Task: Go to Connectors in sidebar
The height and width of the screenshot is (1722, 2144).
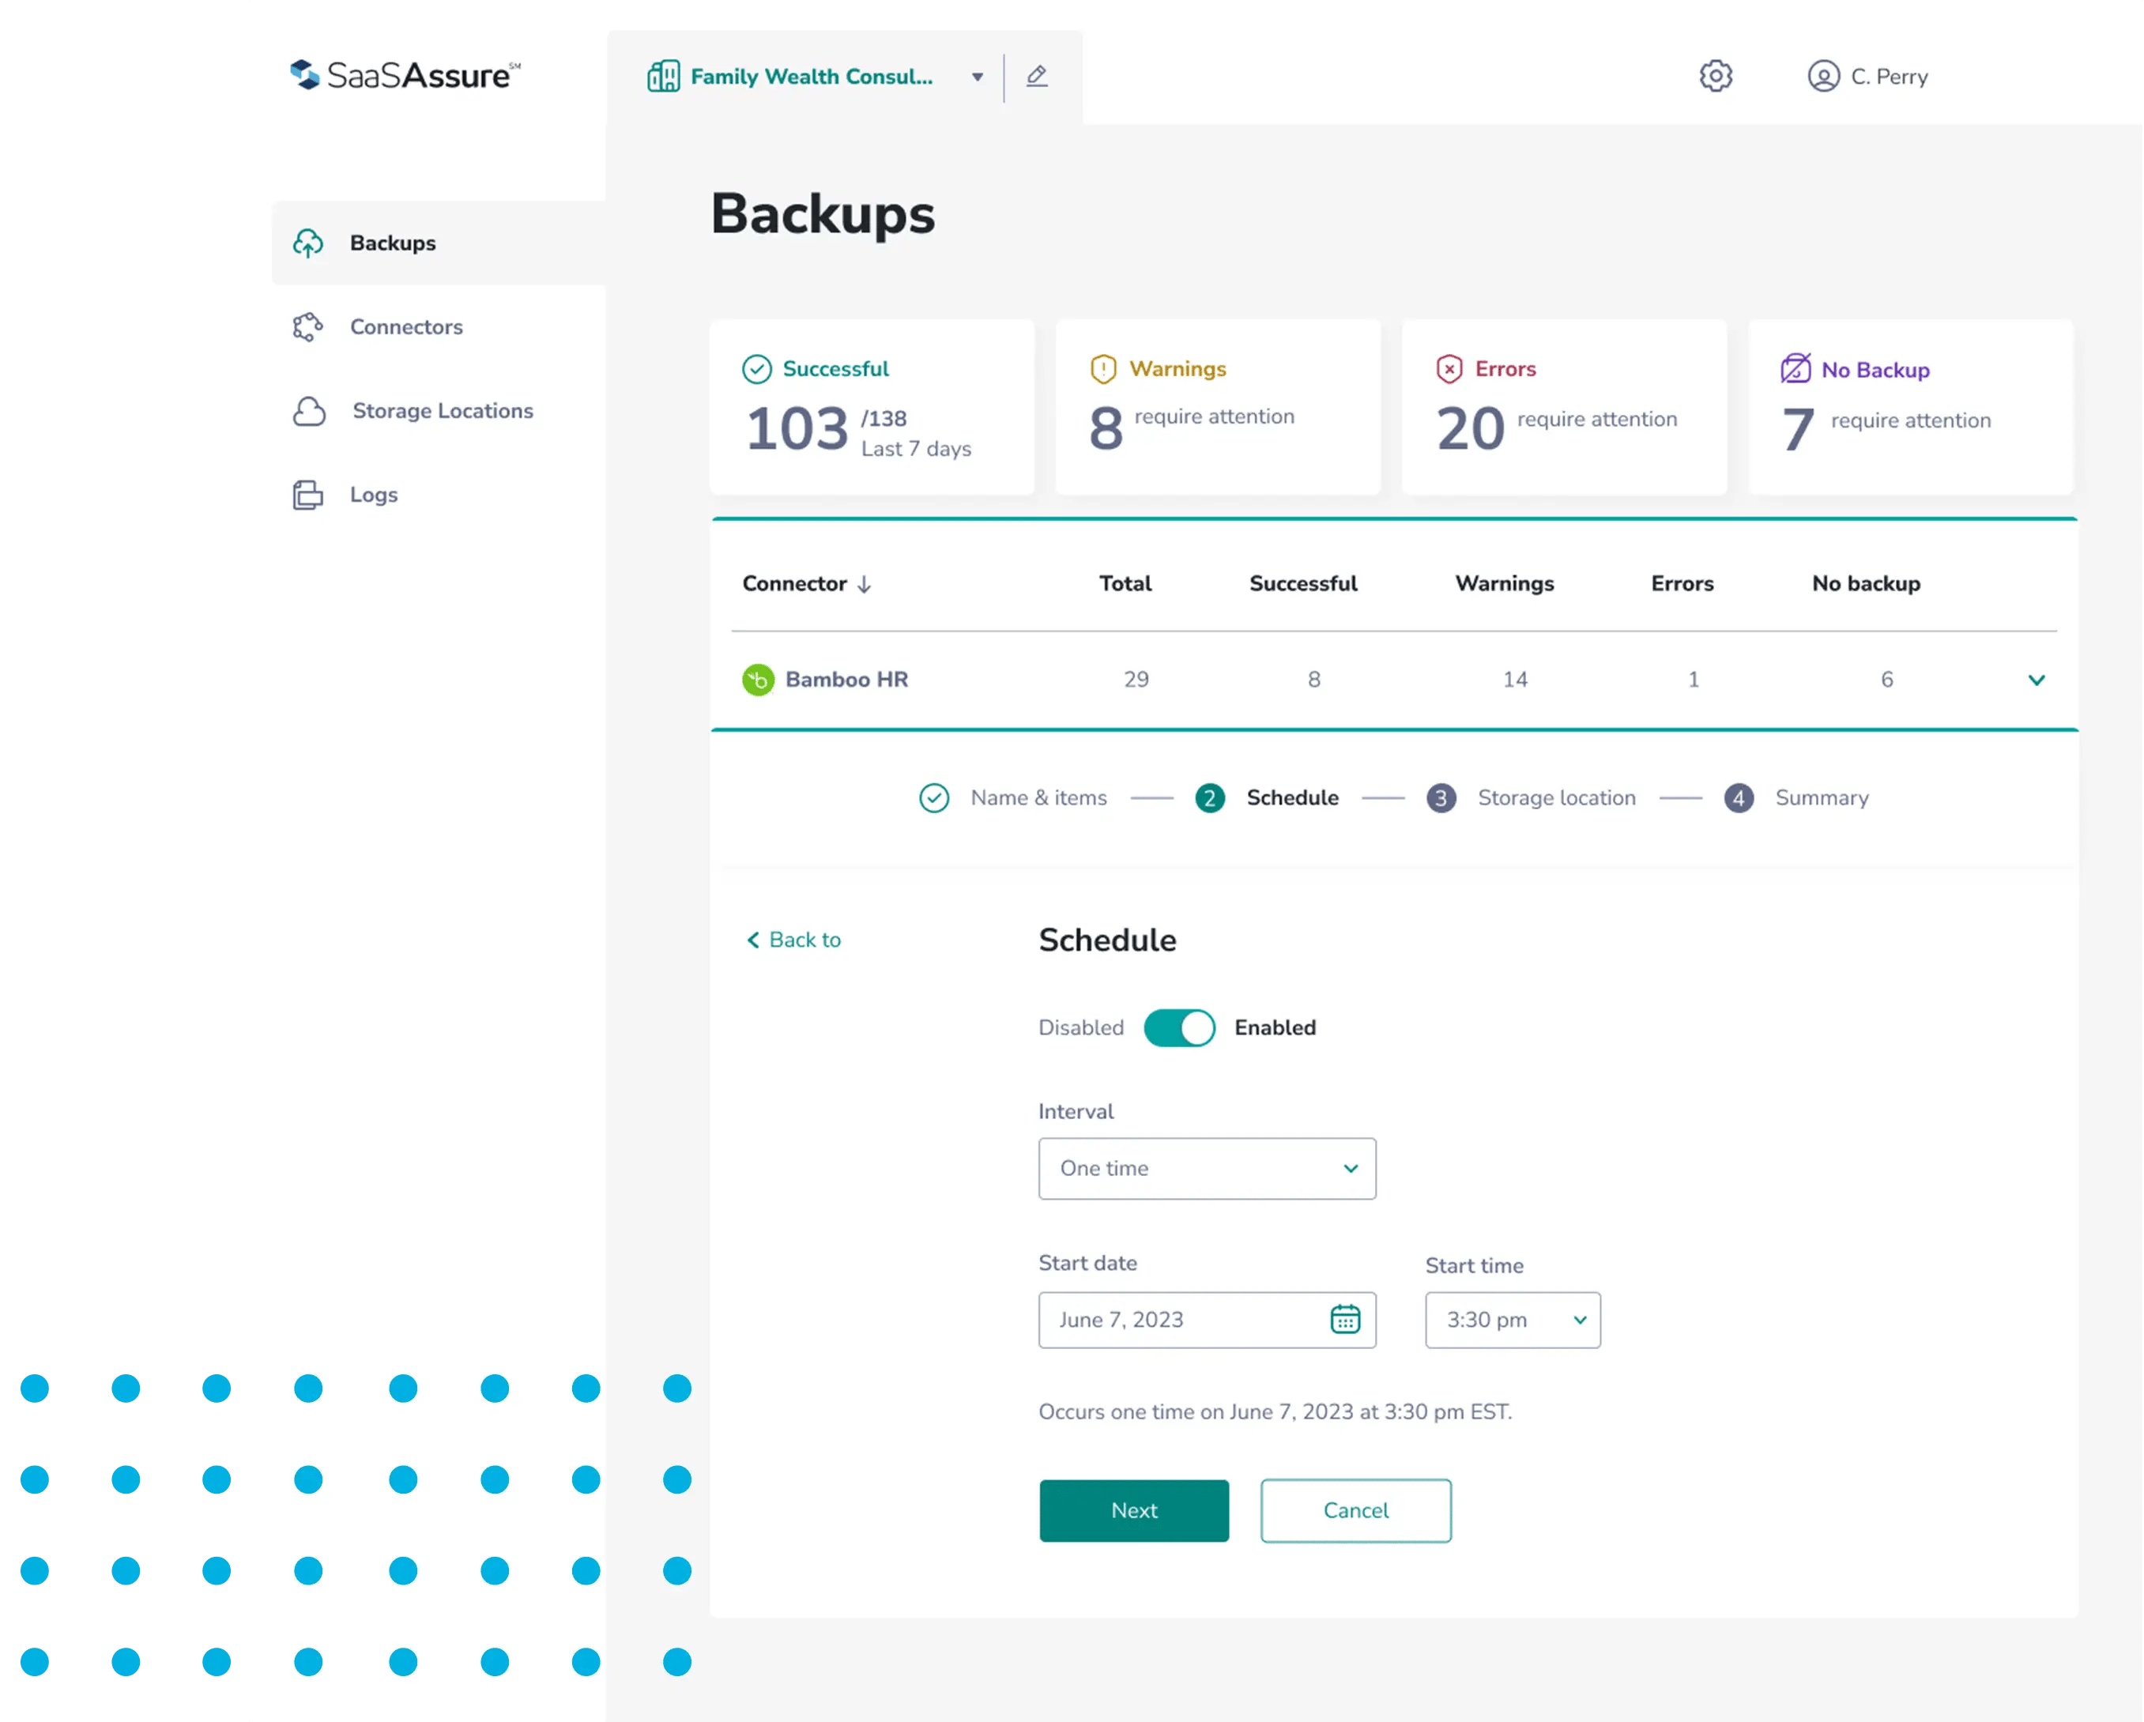Action: coord(405,327)
